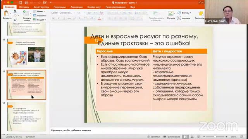Expand the Вставить paste options arrow

point(10,14)
